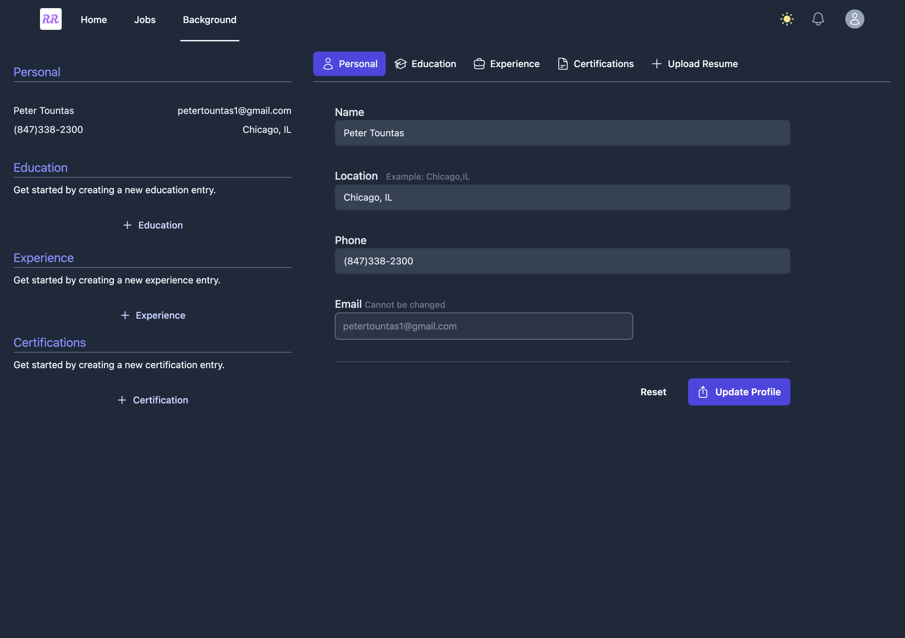Click into the Name input field

pos(562,133)
